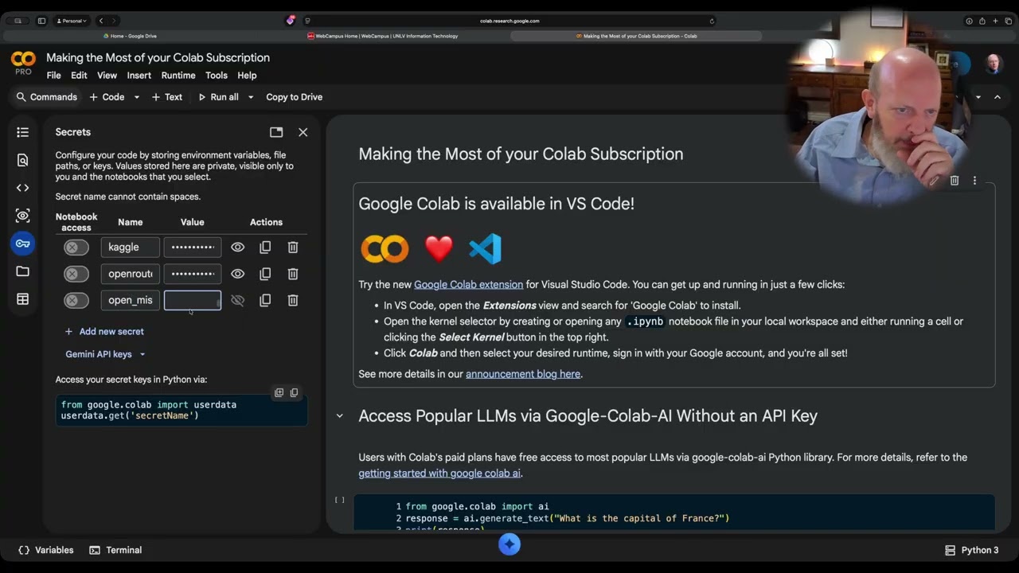Screen dimensions: 1019x573
Task: Open the cell more options menu
Action: [x=974, y=181]
